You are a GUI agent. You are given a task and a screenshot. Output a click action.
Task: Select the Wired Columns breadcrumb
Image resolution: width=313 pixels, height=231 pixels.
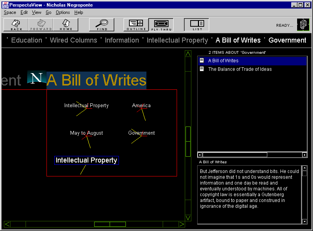(74, 40)
